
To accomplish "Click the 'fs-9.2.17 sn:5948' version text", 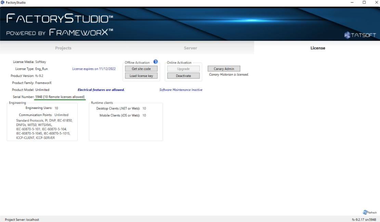I will click(364, 220).
